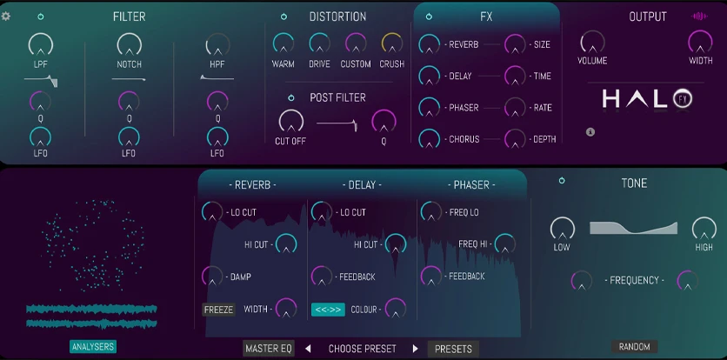Image resolution: width=727 pixels, height=360 pixels.
Task: Click the HPF filter knob
Action: pos(217,45)
